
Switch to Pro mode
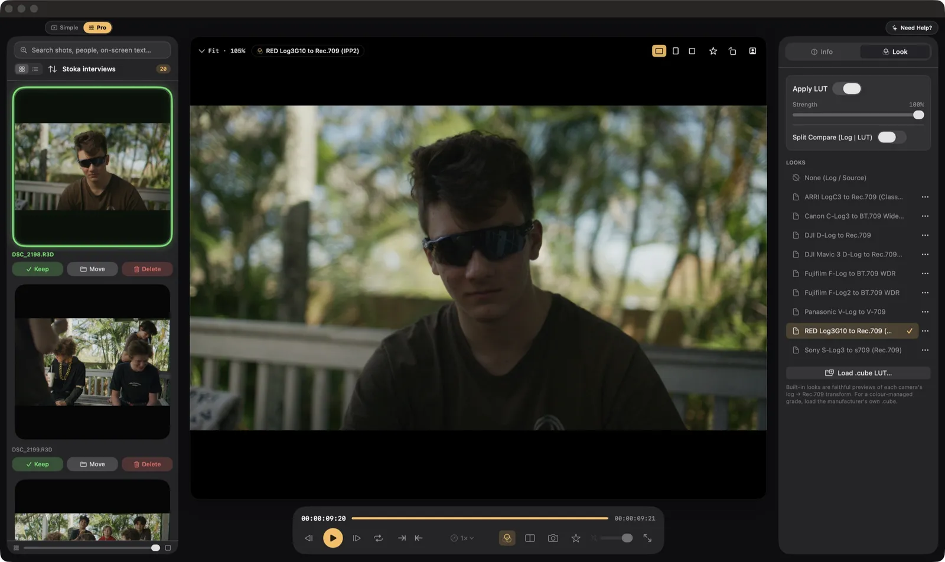(97, 28)
